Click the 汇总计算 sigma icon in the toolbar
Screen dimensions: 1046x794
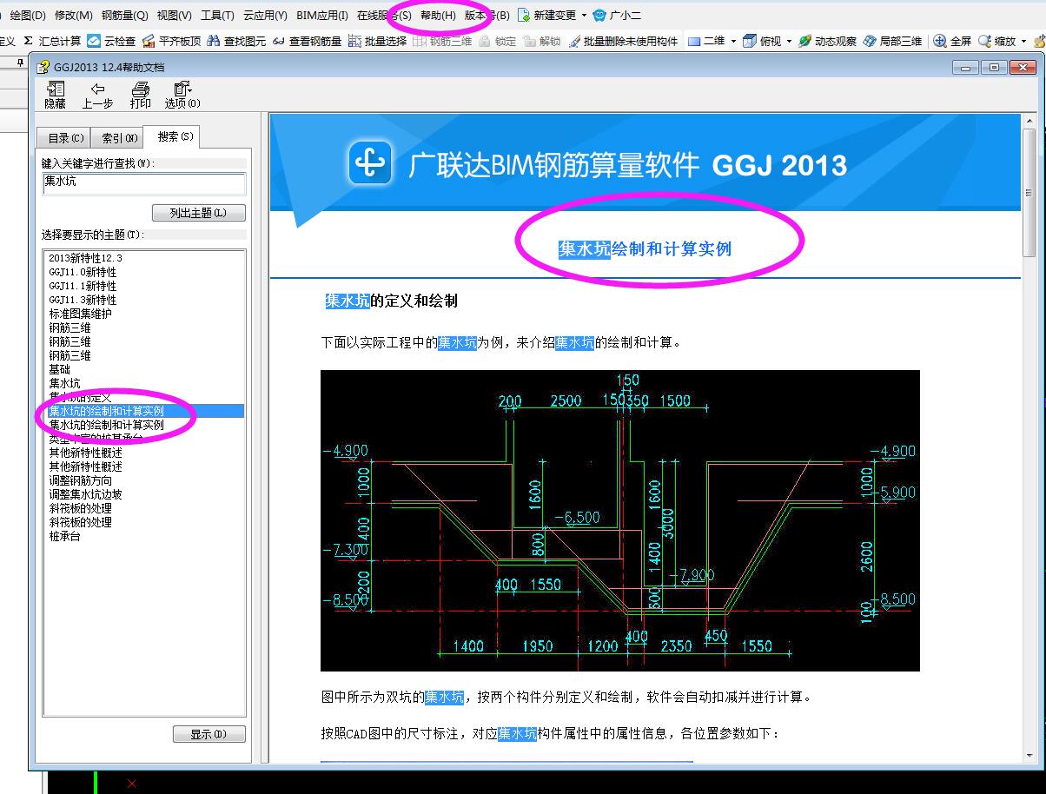29,41
